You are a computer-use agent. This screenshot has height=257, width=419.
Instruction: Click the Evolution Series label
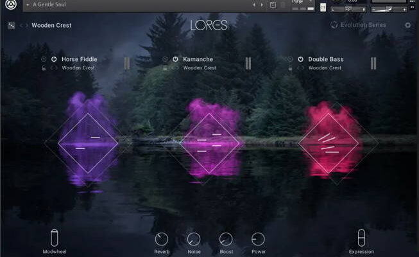click(x=363, y=25)
